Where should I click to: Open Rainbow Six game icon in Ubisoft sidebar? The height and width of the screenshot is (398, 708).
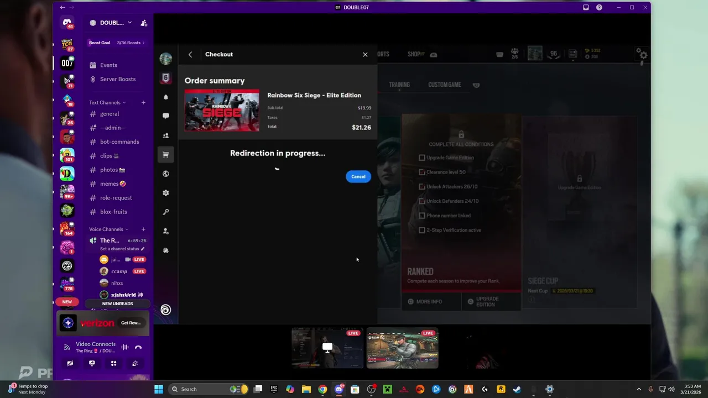(x=165, y=78)
